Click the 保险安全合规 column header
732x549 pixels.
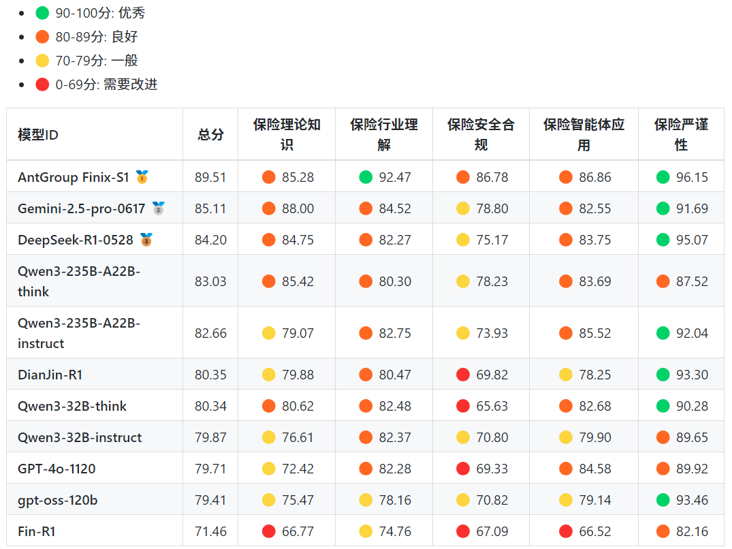click(481, 135)
